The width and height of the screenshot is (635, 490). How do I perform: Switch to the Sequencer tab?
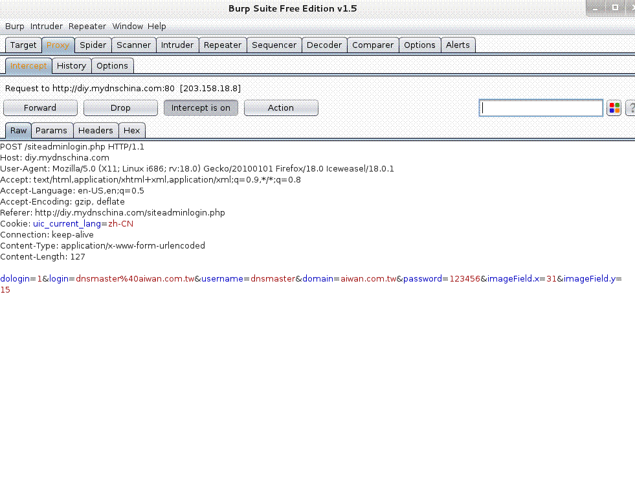pos(274,45)
